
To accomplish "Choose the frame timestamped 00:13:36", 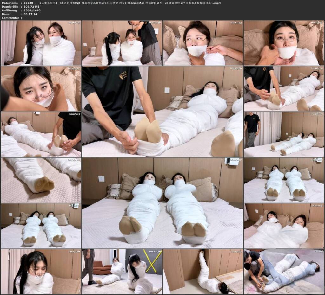I will tap(41, 272).
